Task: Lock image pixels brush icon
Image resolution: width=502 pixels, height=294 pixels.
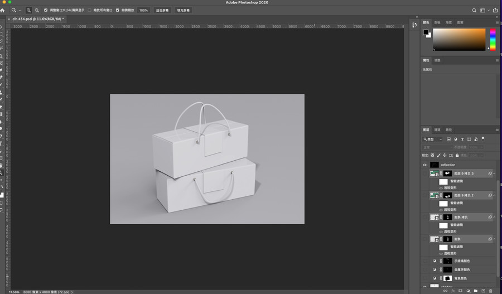Action: 438,155
